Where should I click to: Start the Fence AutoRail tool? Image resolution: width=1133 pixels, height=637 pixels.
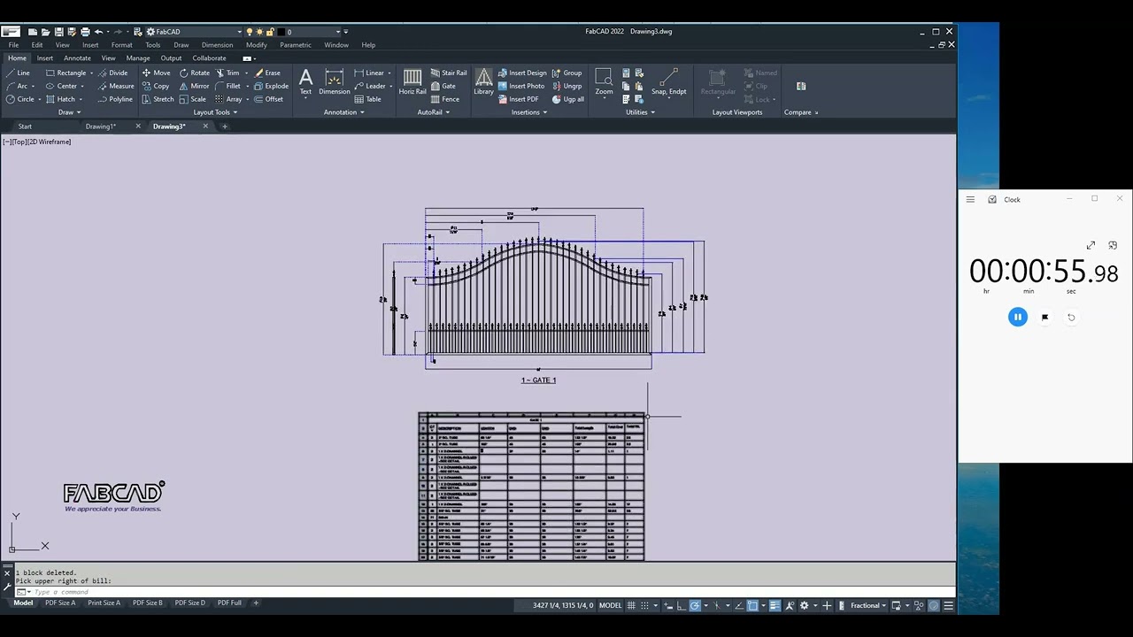445,99
